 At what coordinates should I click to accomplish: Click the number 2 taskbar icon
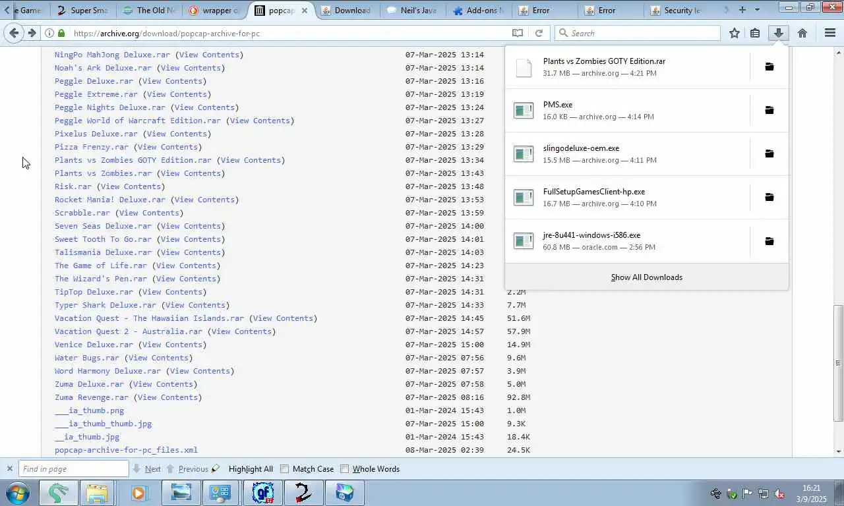pos(303,492)
